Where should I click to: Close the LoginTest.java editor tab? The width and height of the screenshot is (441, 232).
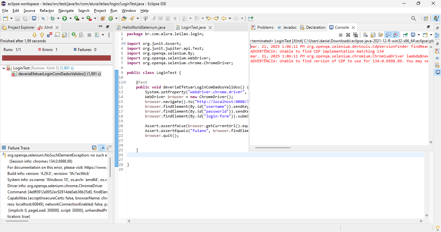[x=210, y=28]
